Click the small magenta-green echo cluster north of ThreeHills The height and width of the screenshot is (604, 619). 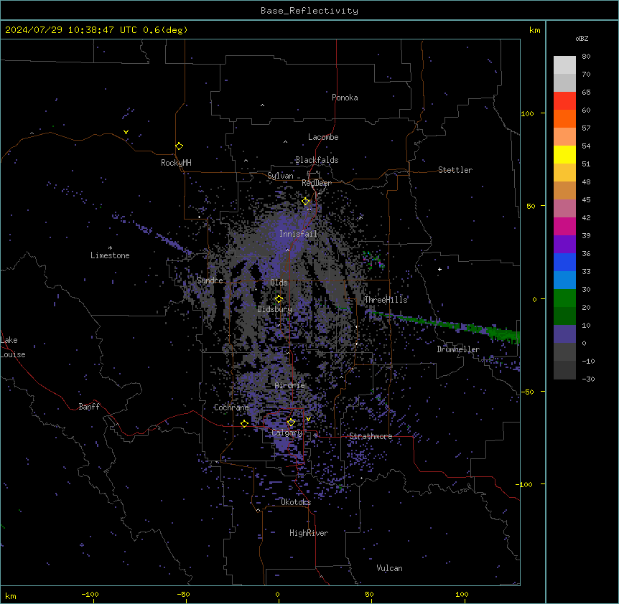coord(373,260)
